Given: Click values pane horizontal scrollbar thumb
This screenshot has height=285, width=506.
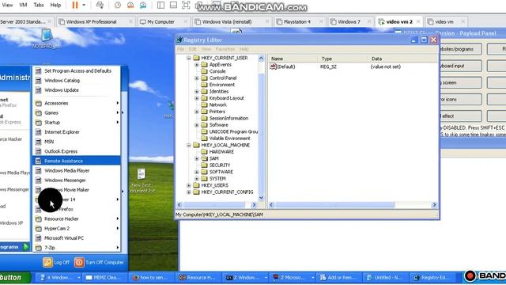Looking at the screenshot, I should click(334, 205).
